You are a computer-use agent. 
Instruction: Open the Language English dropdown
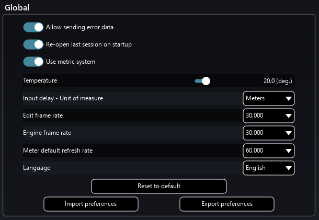tap(269, 168)
